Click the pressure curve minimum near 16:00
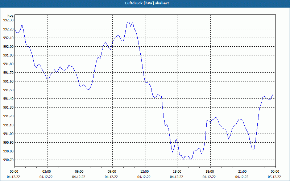Image resolution: width=290 pixels, height=181 pixels. pos(191,160)
